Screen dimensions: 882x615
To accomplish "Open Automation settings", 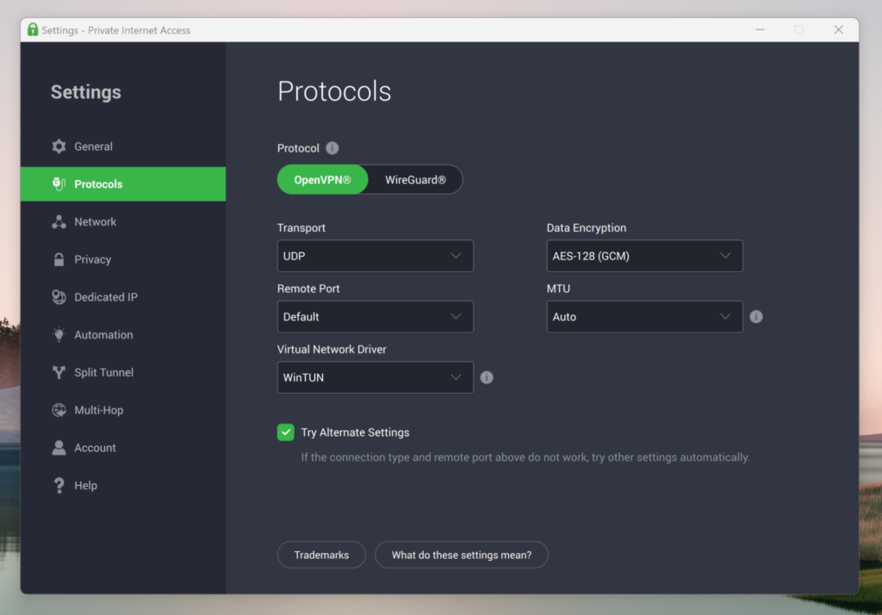I will click(x=123, y=335).
